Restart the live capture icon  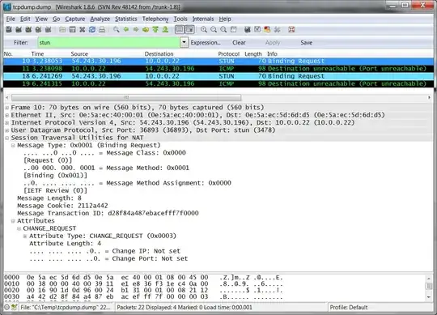point(49,29)
